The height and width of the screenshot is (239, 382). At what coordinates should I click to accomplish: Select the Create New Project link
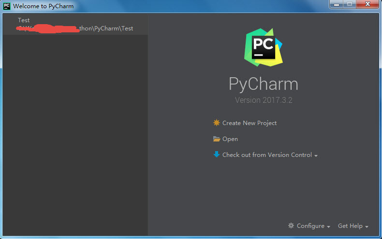pyautogui.click(x=249, y=123)
